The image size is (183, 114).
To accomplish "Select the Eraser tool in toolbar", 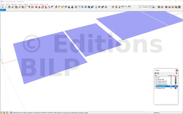I will tap(12, 7).
